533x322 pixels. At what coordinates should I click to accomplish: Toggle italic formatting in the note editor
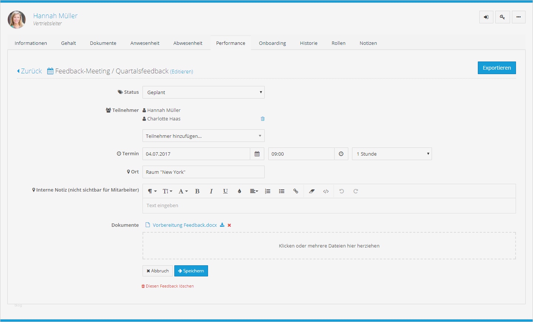tap(211, 191)
